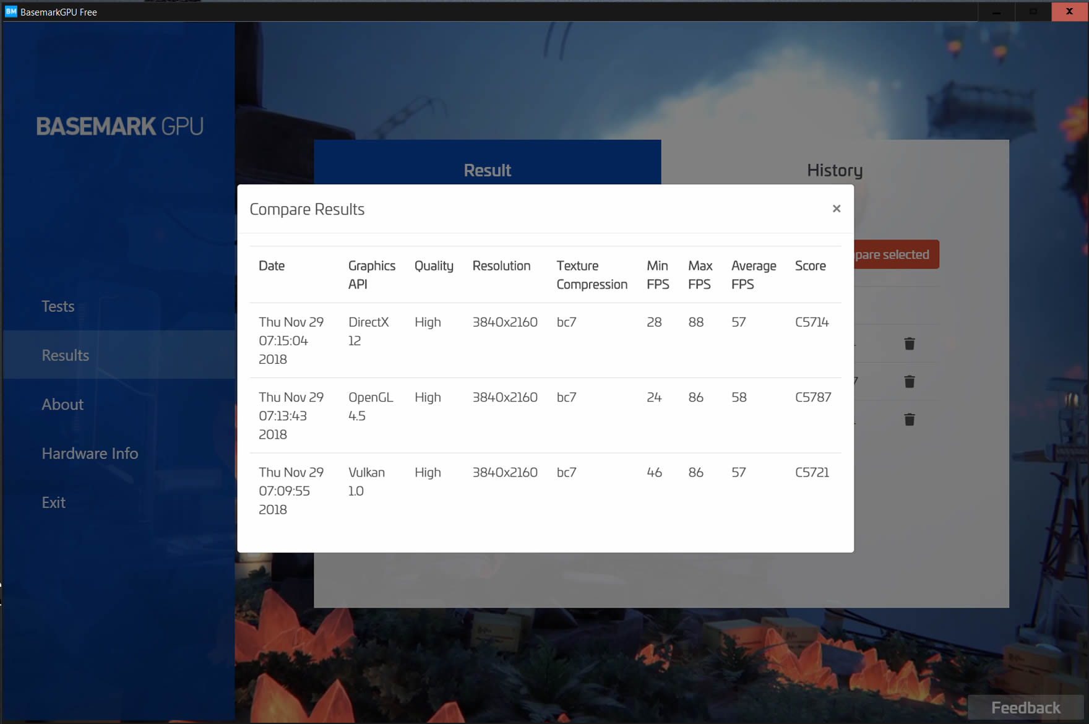1089x724 pixels.
Task: Close the Compare Results dialog
Action: 836,209
